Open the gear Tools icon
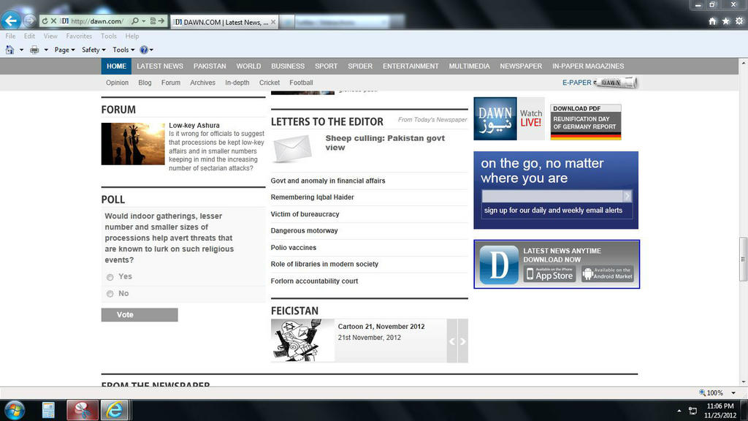The width and height of the screenshot is (748, 421). pos(739,21)
